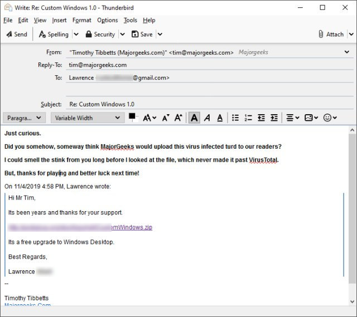This screenshot has height=317, width=357.
Task: Attach a file using paperclip button
Action: tap(331, 35)
